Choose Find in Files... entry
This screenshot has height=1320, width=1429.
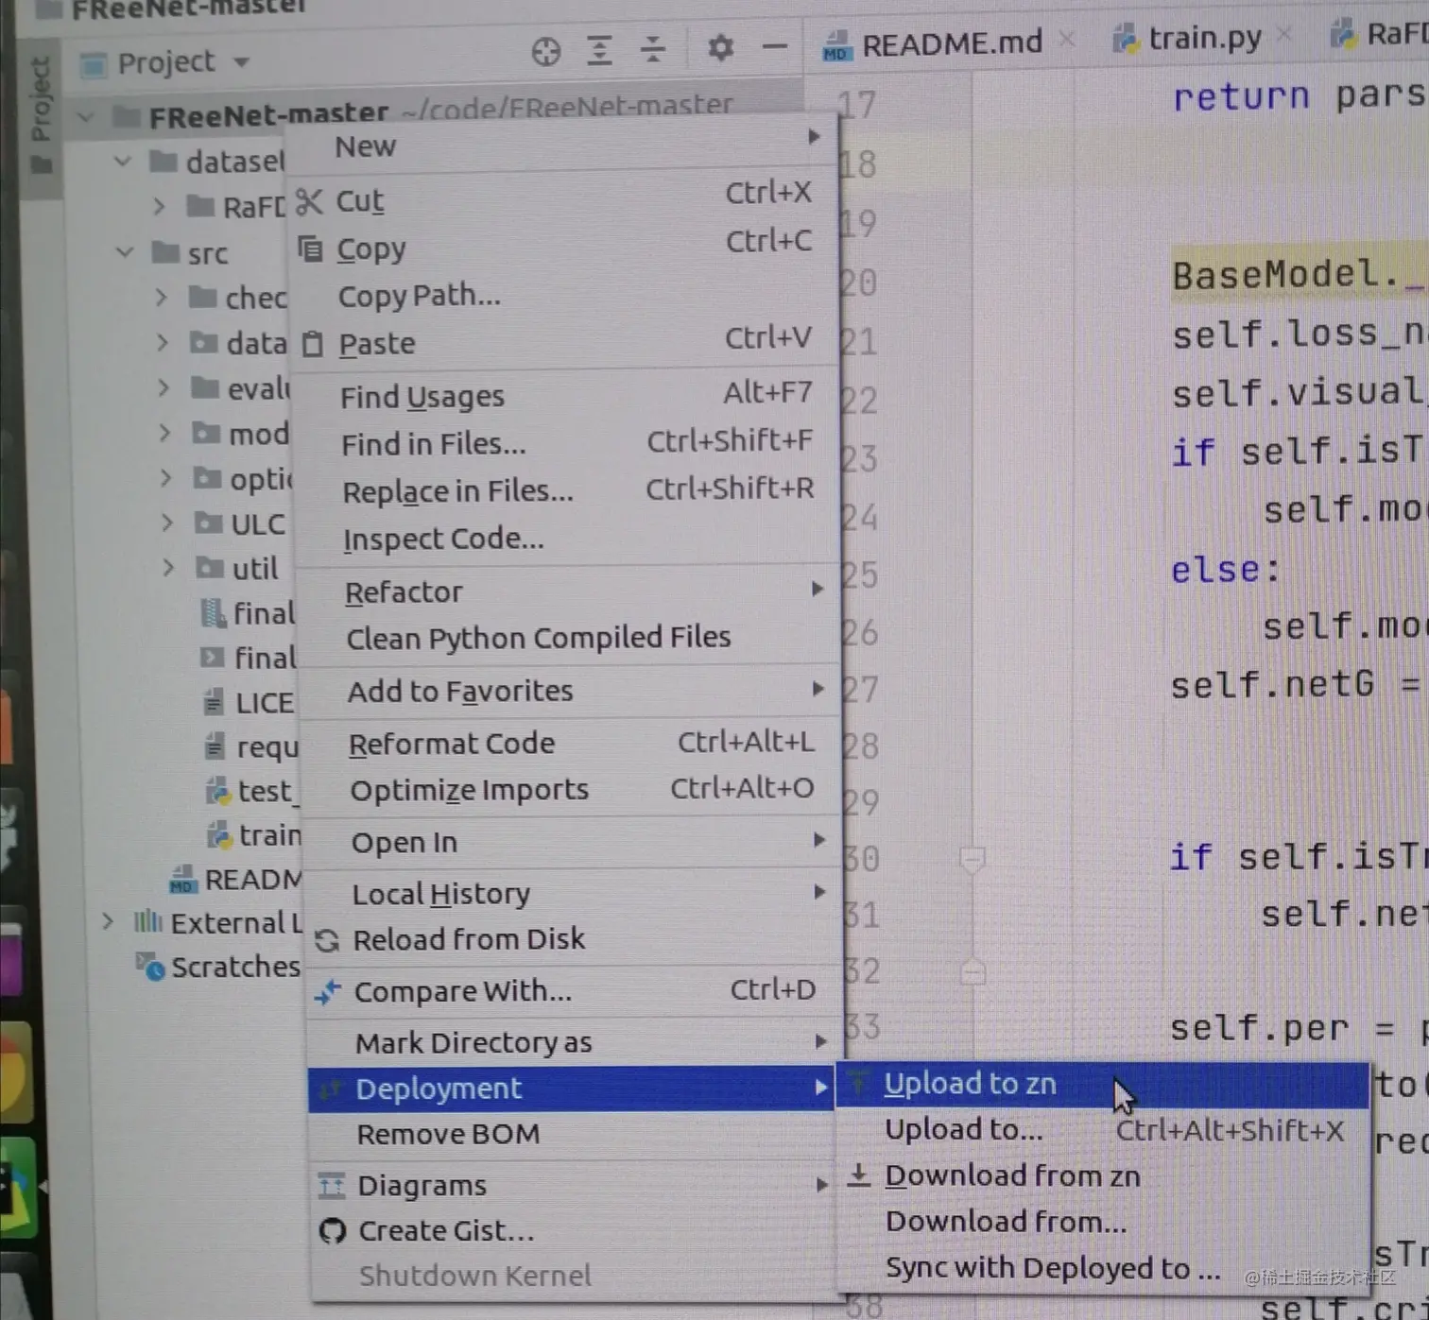tap(565, 443)
